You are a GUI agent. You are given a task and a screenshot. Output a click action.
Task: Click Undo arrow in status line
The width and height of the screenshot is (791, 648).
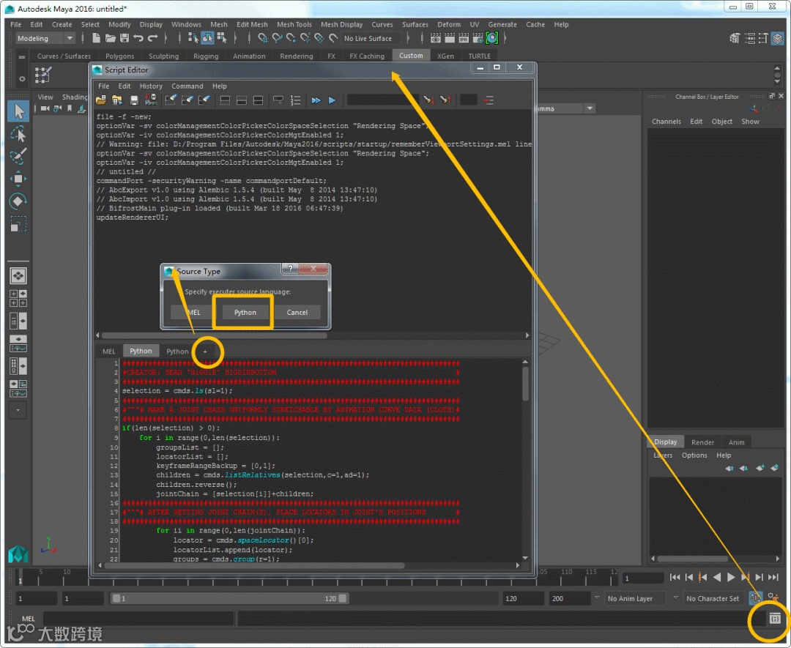[x=138, y=38]
